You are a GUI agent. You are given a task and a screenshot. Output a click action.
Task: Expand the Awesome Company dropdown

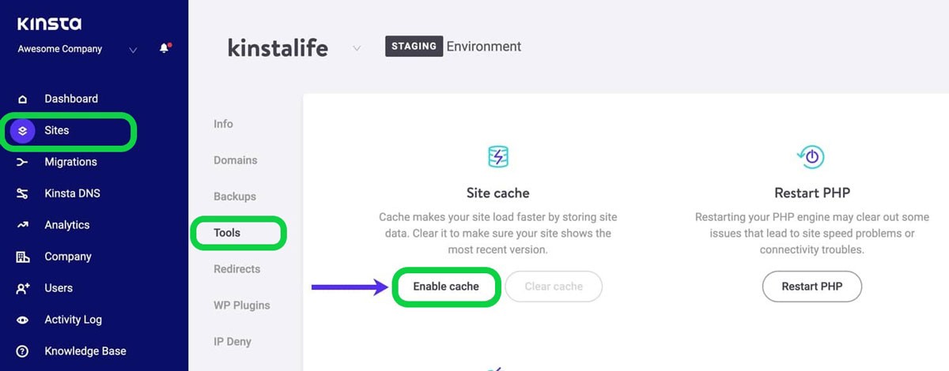coord(133,50)
